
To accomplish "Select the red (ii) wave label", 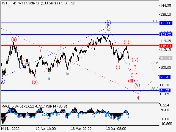I will (127, 42).
